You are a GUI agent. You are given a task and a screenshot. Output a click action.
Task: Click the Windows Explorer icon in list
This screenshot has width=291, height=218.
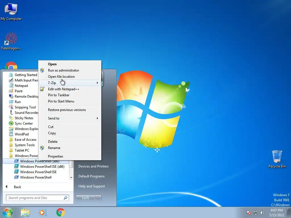(x=11, y=129)
